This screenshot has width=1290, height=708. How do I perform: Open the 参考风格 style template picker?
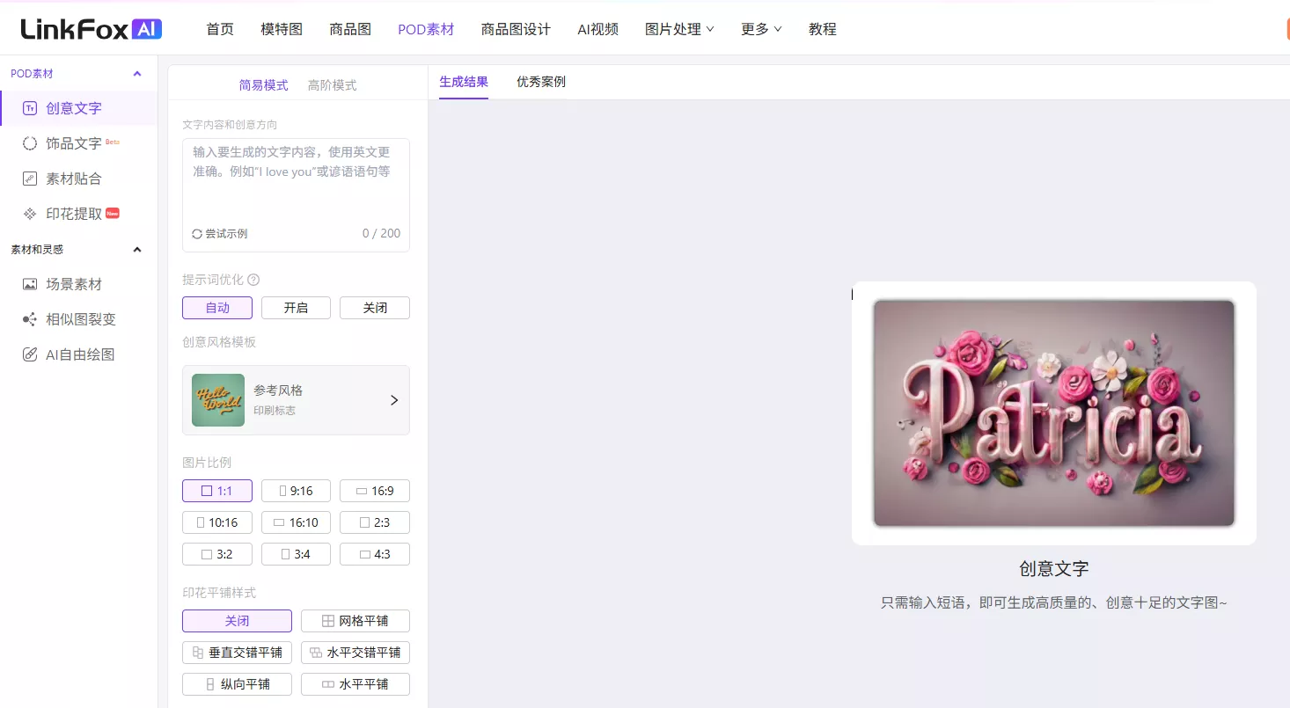tap(296, 399)
